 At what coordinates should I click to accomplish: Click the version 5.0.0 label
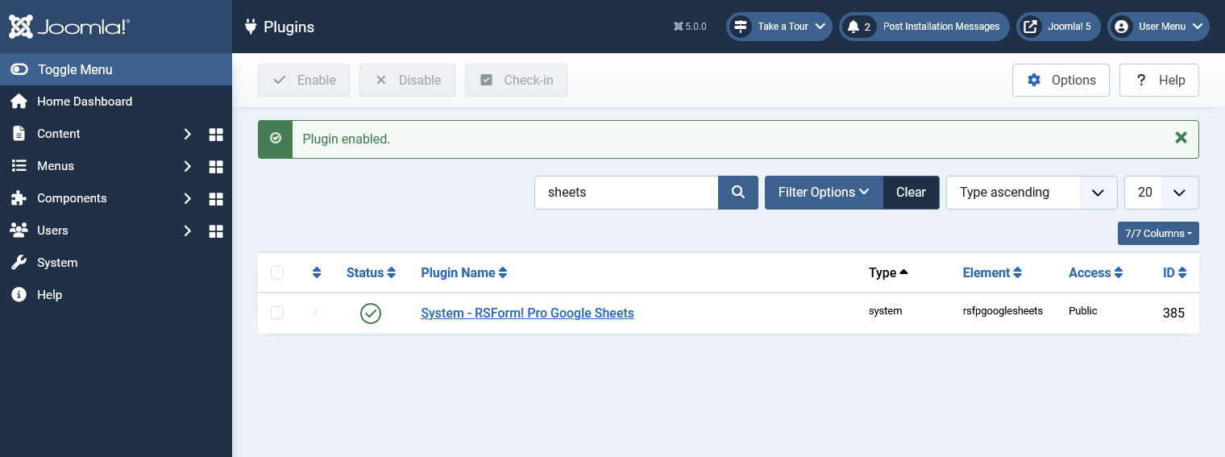[690, 27]
